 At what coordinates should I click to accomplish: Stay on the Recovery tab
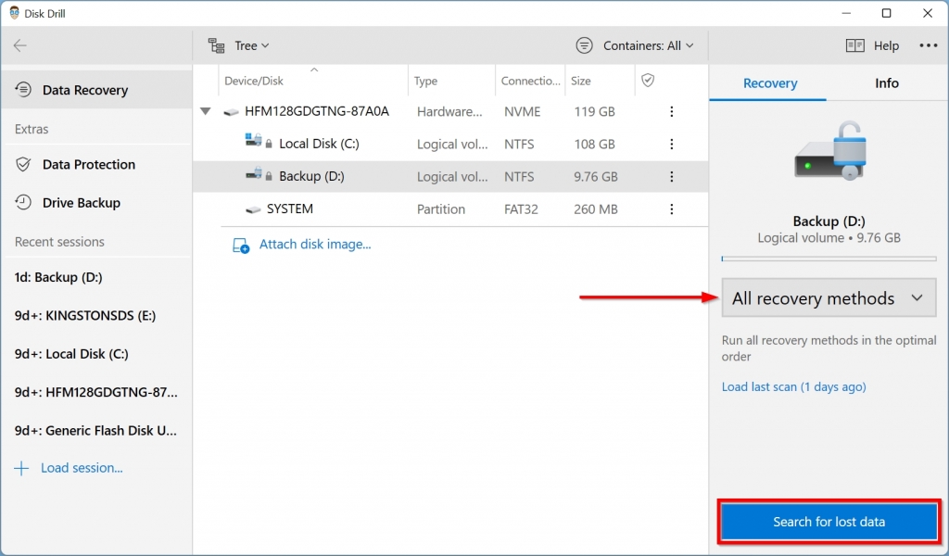[x=767, y=82]
